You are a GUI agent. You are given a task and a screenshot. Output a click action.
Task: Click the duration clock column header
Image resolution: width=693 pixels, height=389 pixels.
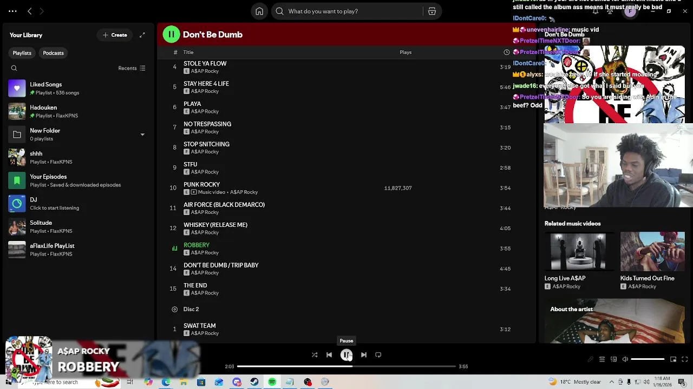(507, 52)
